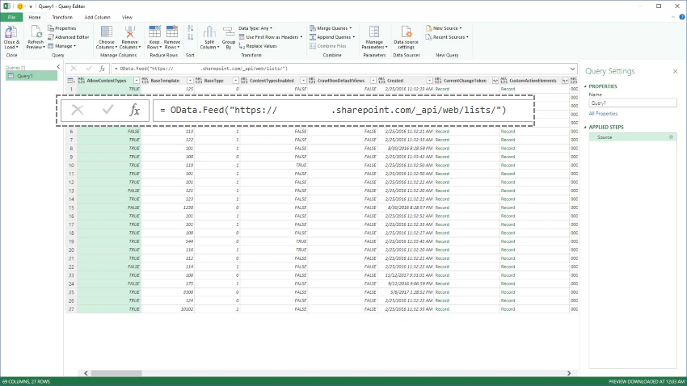Open the New Source dropdown

coord(444,28)
